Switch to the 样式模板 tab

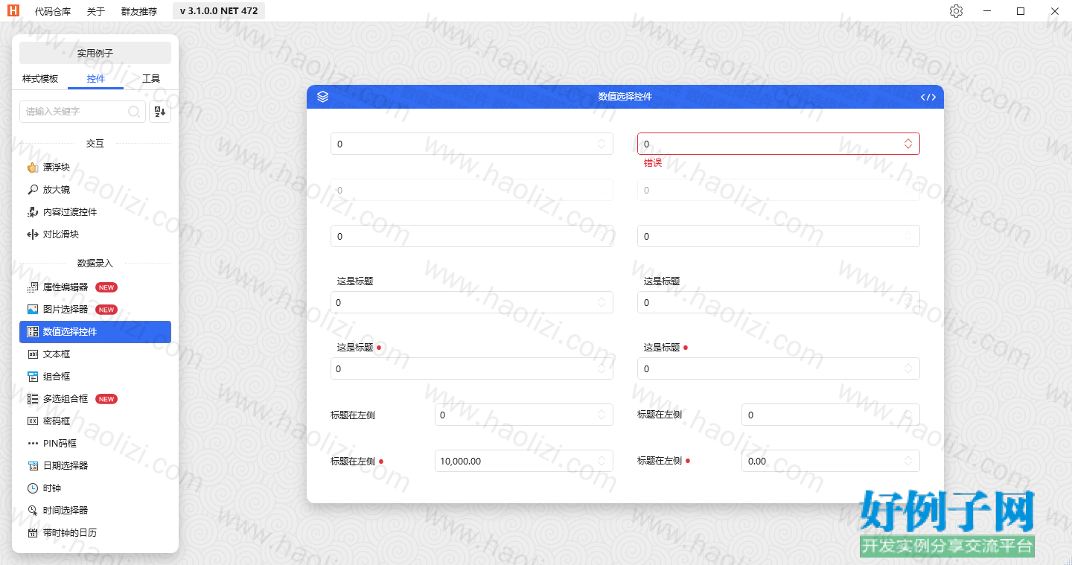pos(40,79)
